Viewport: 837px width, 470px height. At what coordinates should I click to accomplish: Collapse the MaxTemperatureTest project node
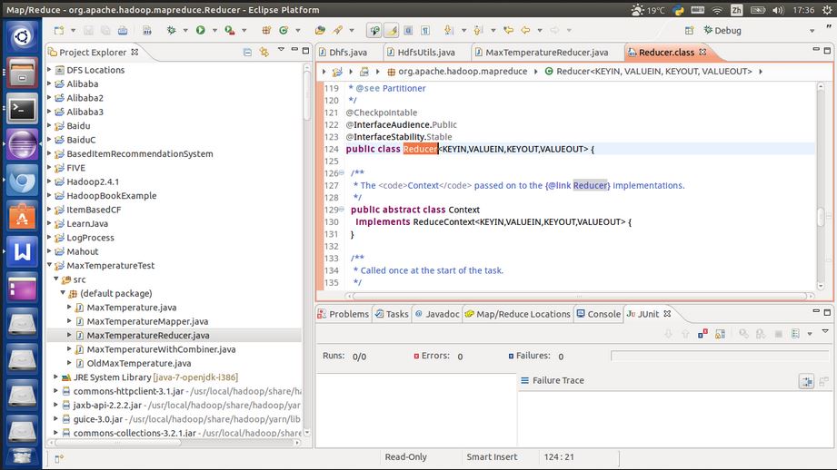pos(50,265)
